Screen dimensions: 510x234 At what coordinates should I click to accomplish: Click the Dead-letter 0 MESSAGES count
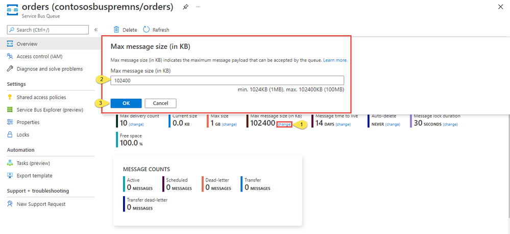[x=218, y=188]
